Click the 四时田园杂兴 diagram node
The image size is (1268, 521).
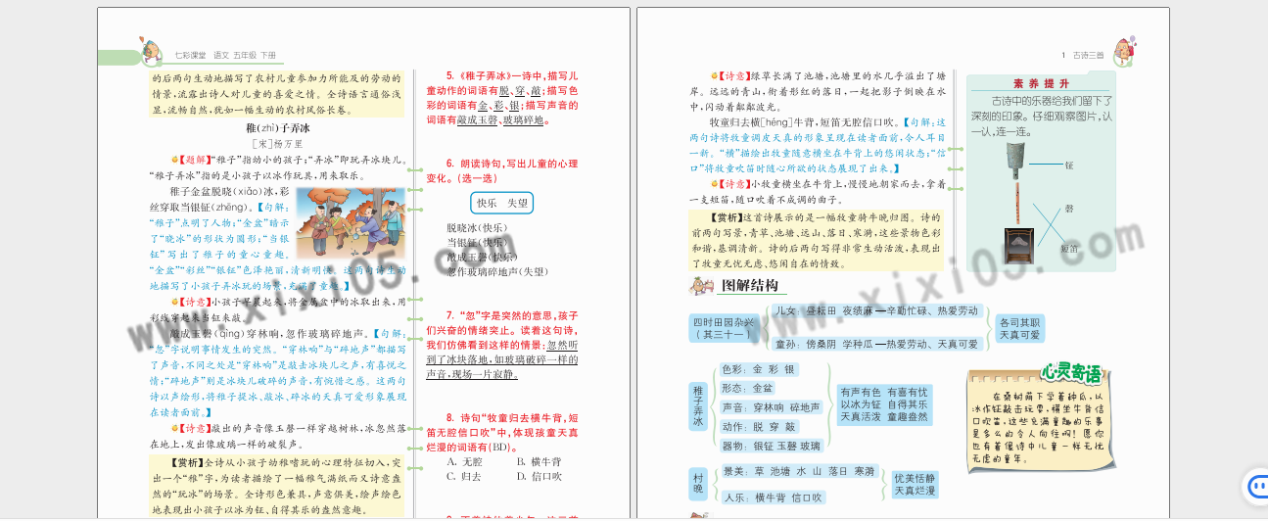click(724, 328)
